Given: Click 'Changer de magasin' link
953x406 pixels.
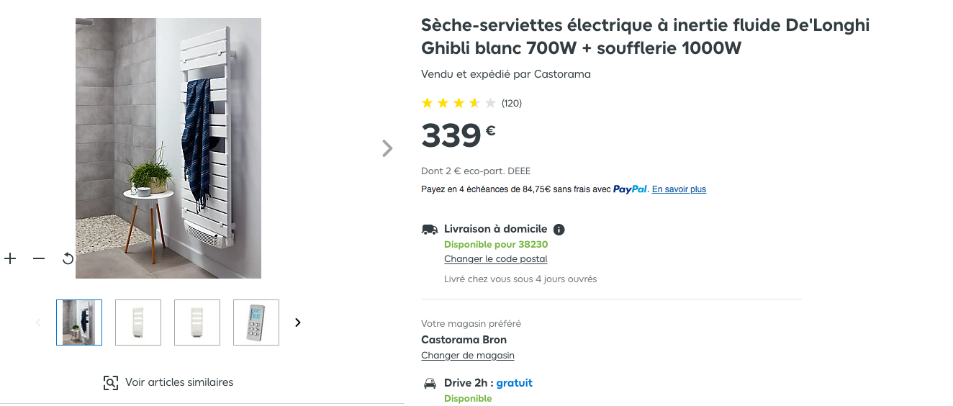Looking at the screenshot, I should [468, 356].
